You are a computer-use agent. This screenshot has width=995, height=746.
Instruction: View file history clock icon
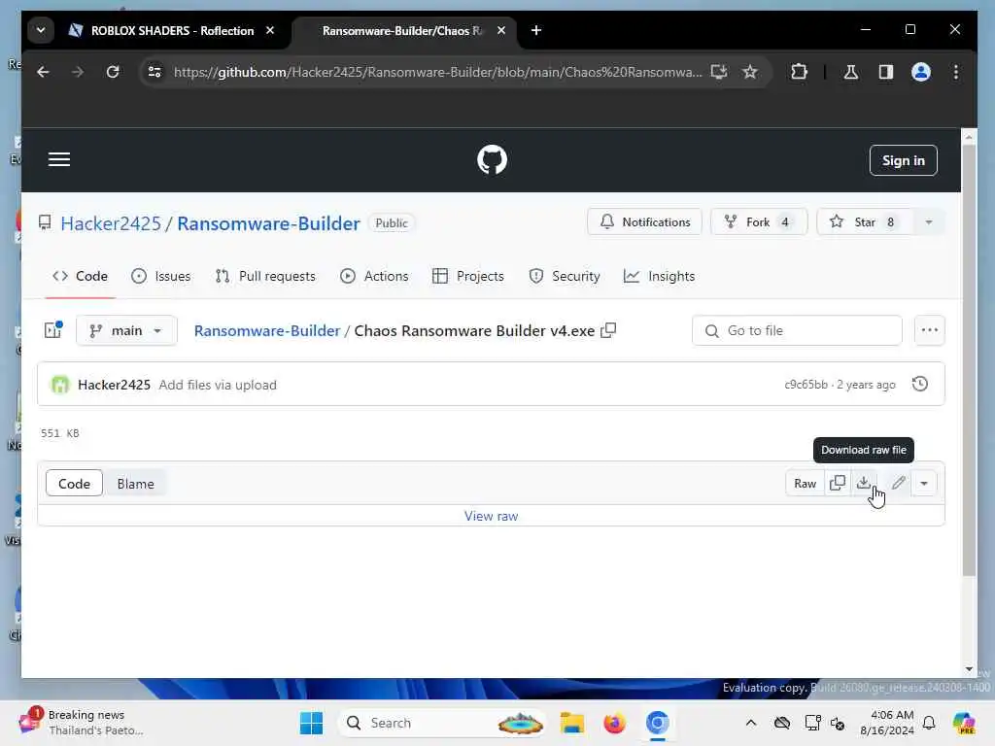pos(919,384)
